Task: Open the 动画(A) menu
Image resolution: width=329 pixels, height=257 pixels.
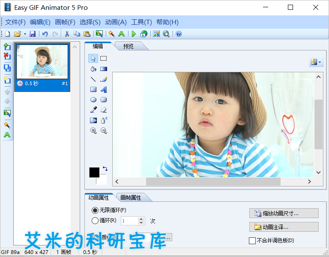Action: (x=116, y=22)
